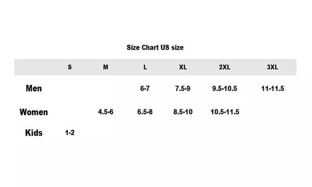Click Women M value 4.5-6
Viewport: 312px width, 187px height.
(105, 112)
